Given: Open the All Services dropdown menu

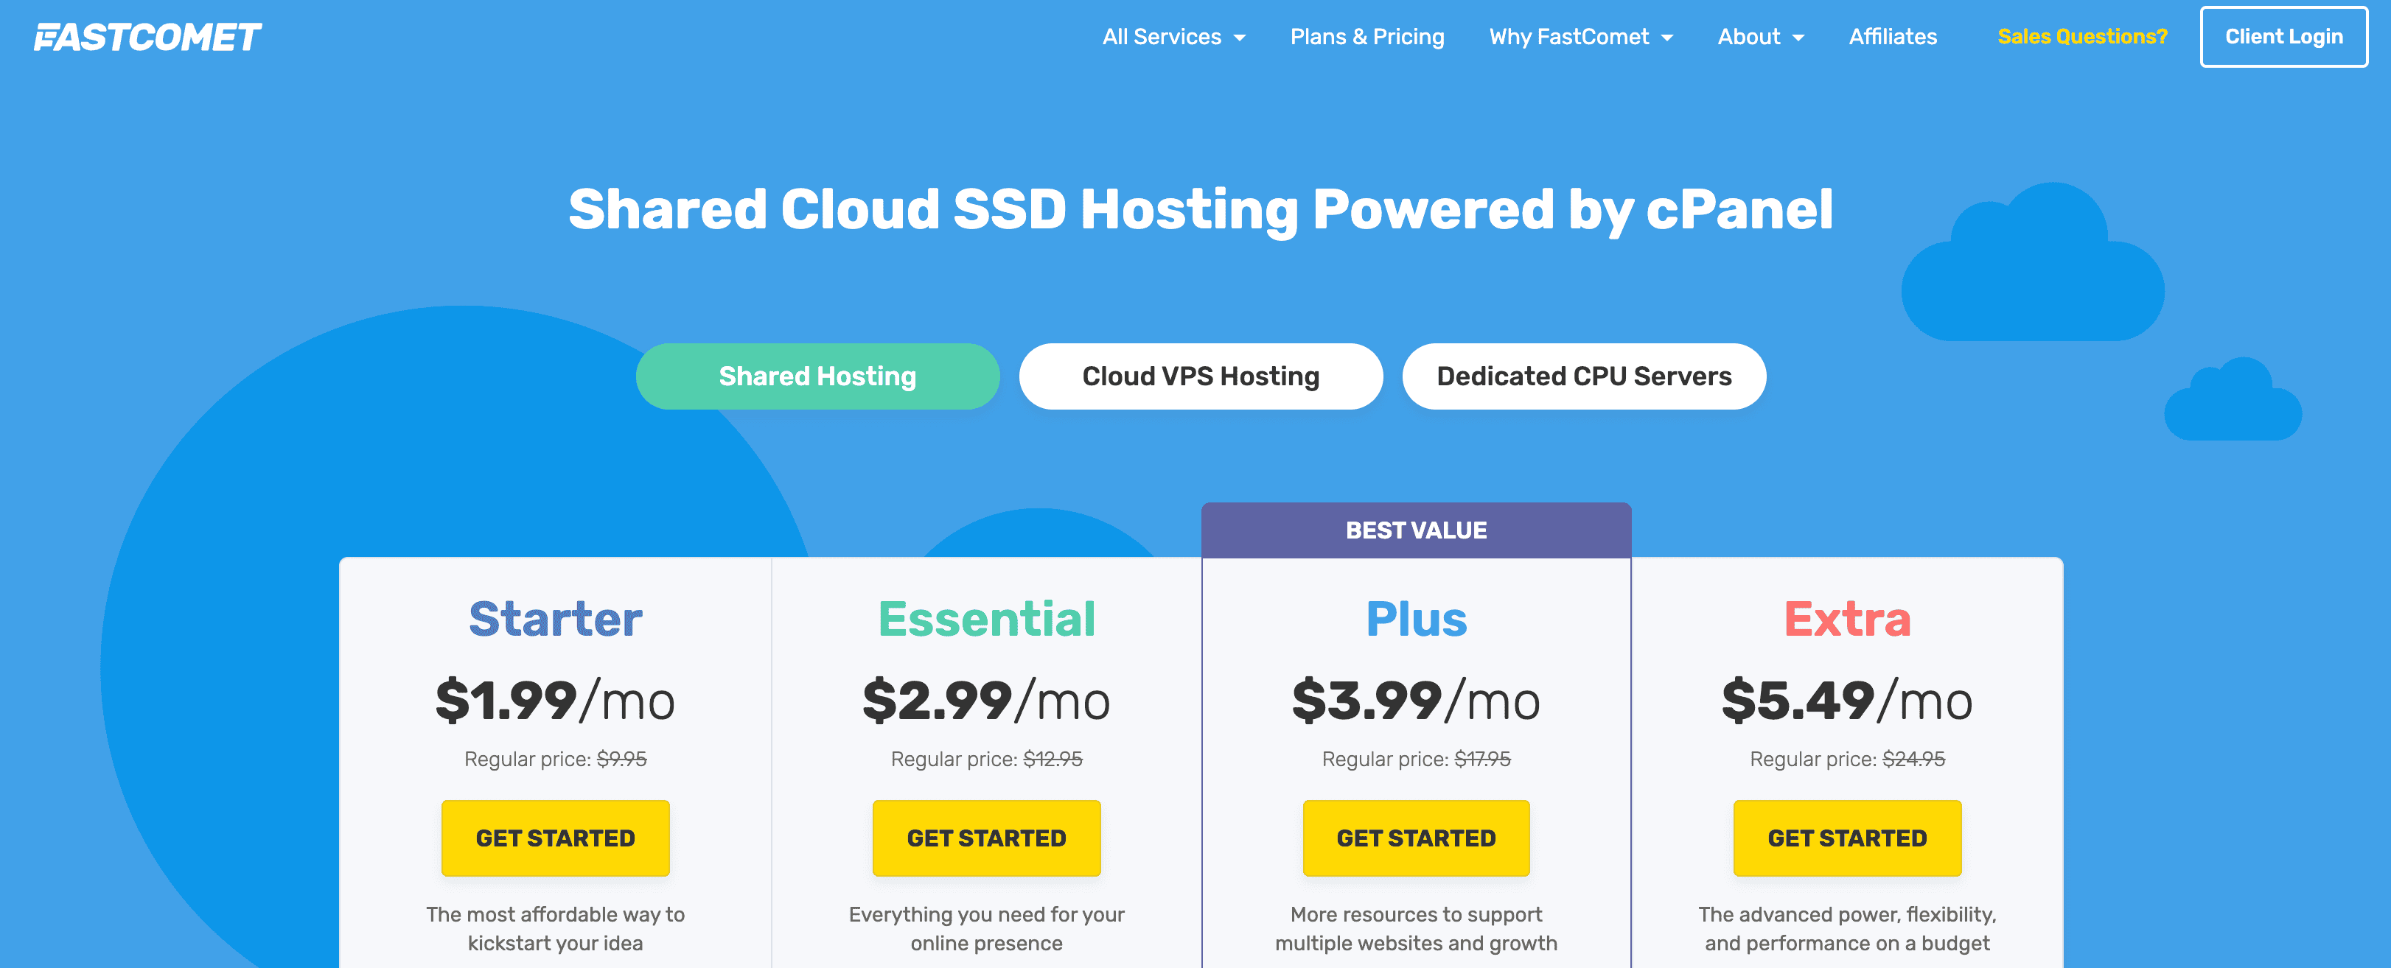Looking at the screenshot, I should [1173, 37].
